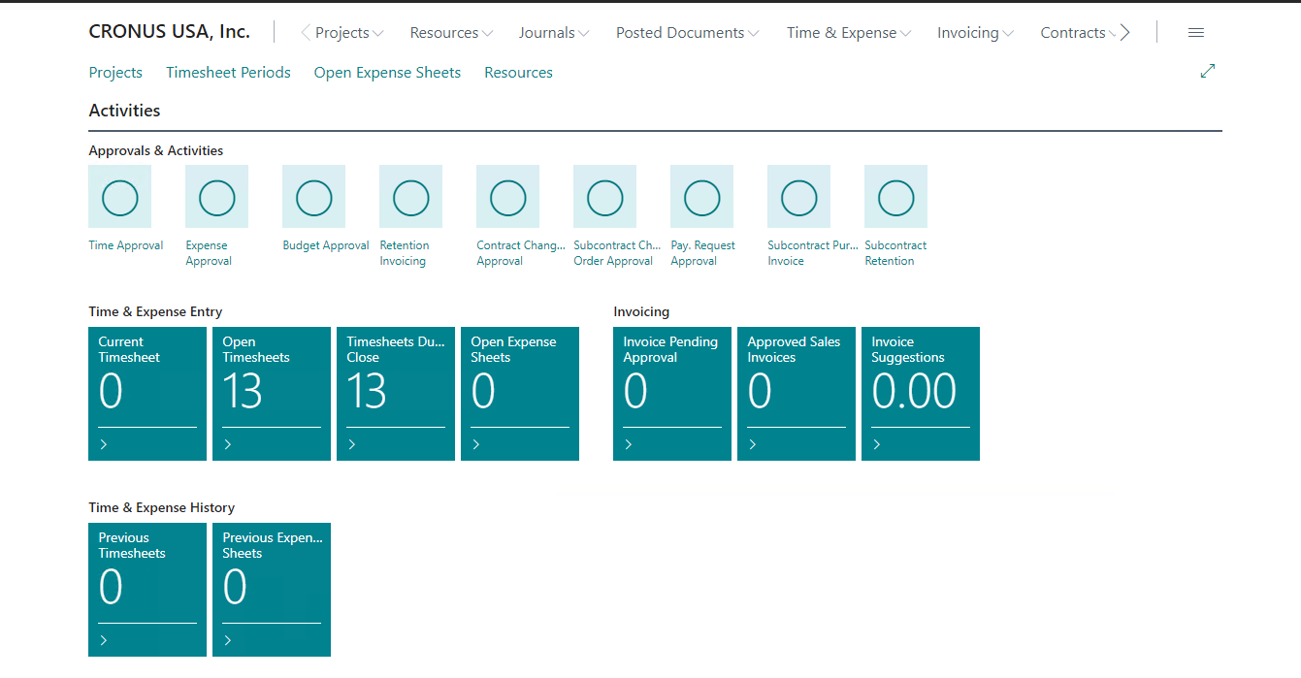This screenshot has height=678, width=1301.
Task: Open the Journals navigation menu
Action: click(x=554, y=33)
